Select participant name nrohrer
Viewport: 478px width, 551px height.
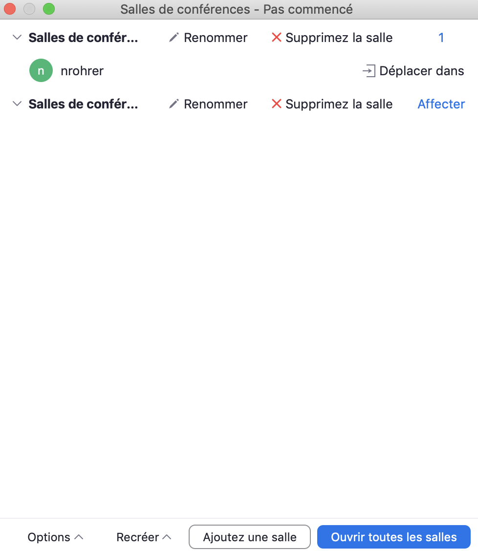click(x=82, y=71)
